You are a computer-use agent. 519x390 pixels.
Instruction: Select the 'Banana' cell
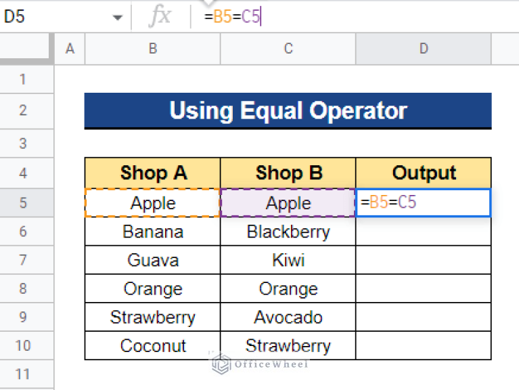pyautogui.click(x=153, y=232)
